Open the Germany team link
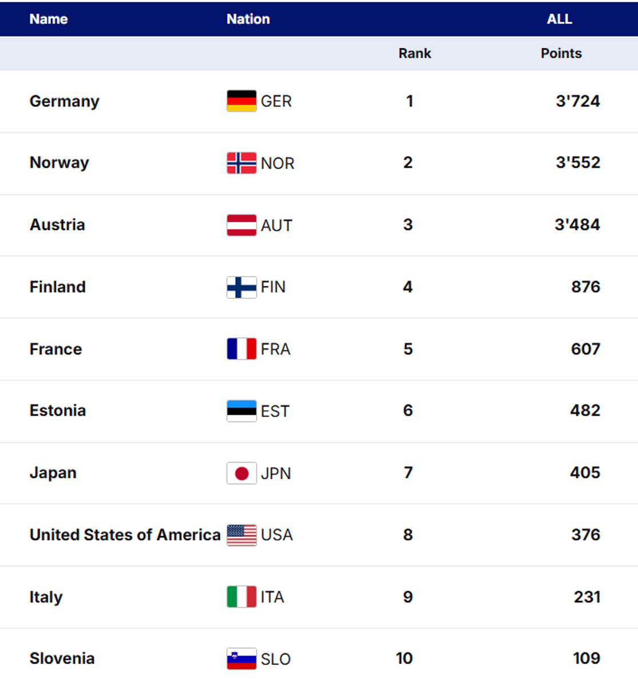The height and width of the screenshot is (687, 638). pyautogui.click(x=65, y=101)
